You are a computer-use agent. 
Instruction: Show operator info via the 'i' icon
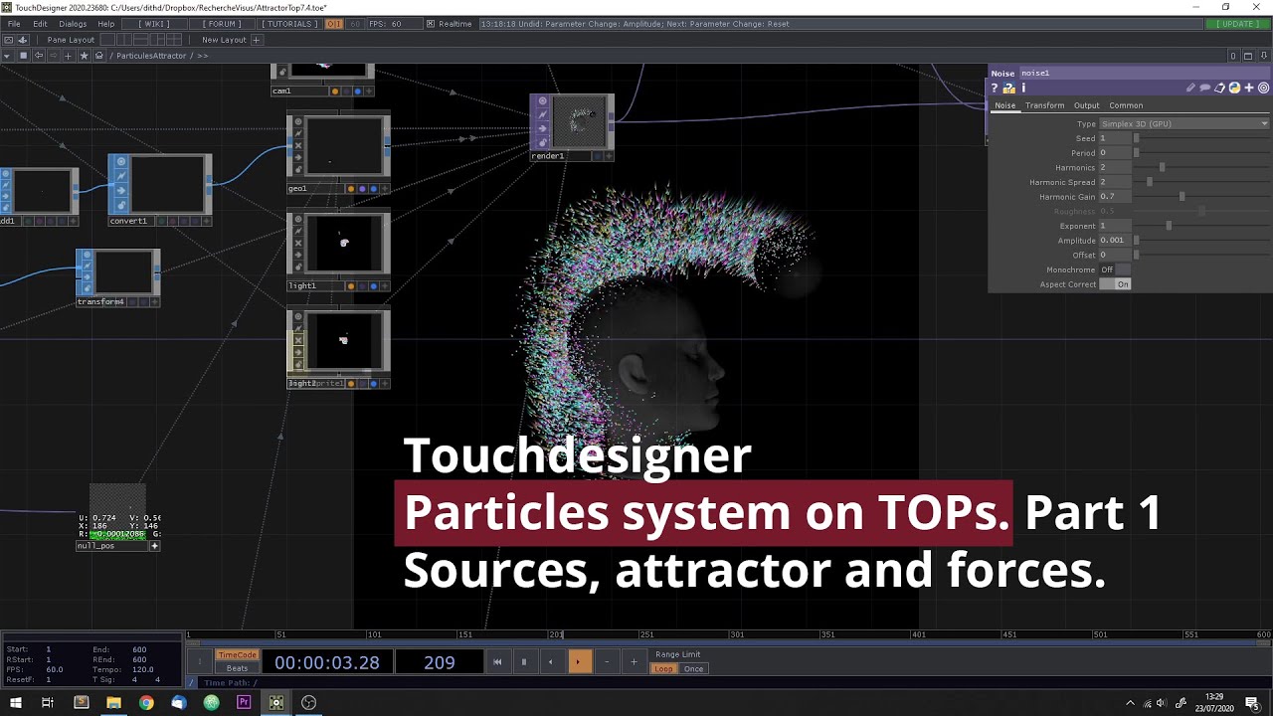(1023, 88)
